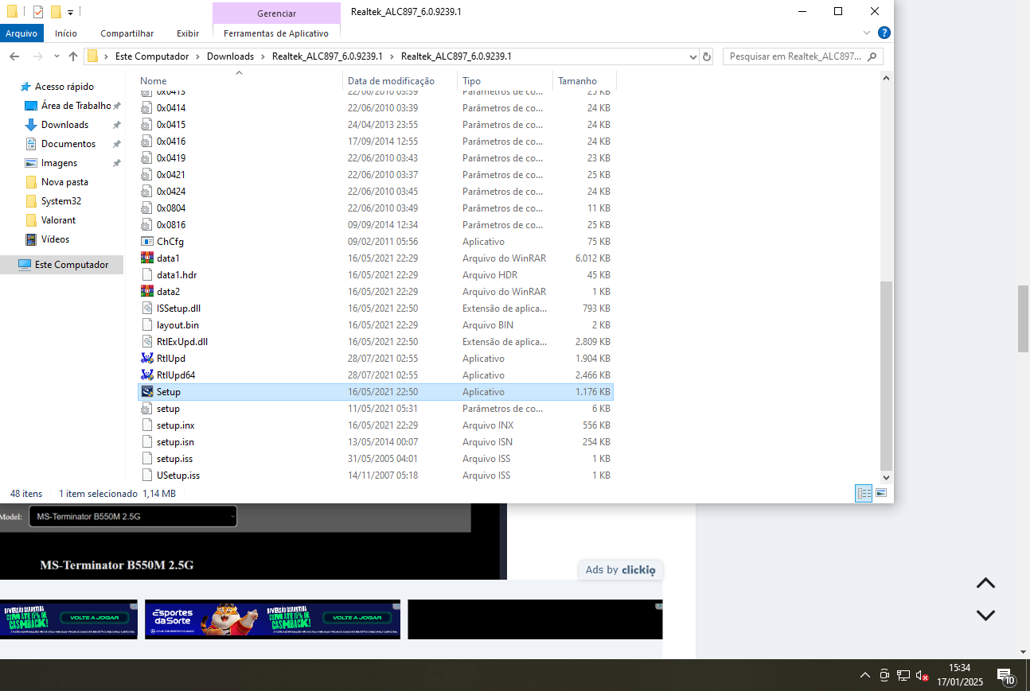Viewport: 1030px width, 691px height.
Task: Click the data1 WinRAR archive icon
Action: pyautogui.click(x=146, y=258)
